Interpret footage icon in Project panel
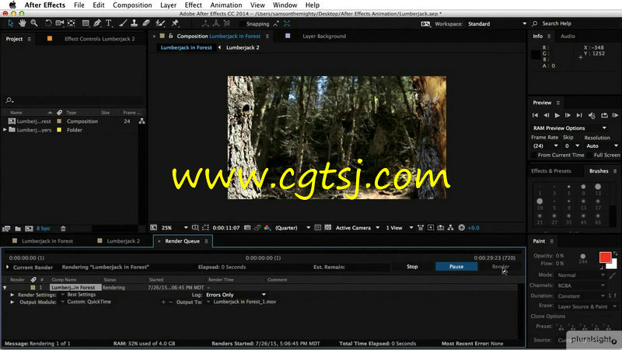 [x=6, y=229]
